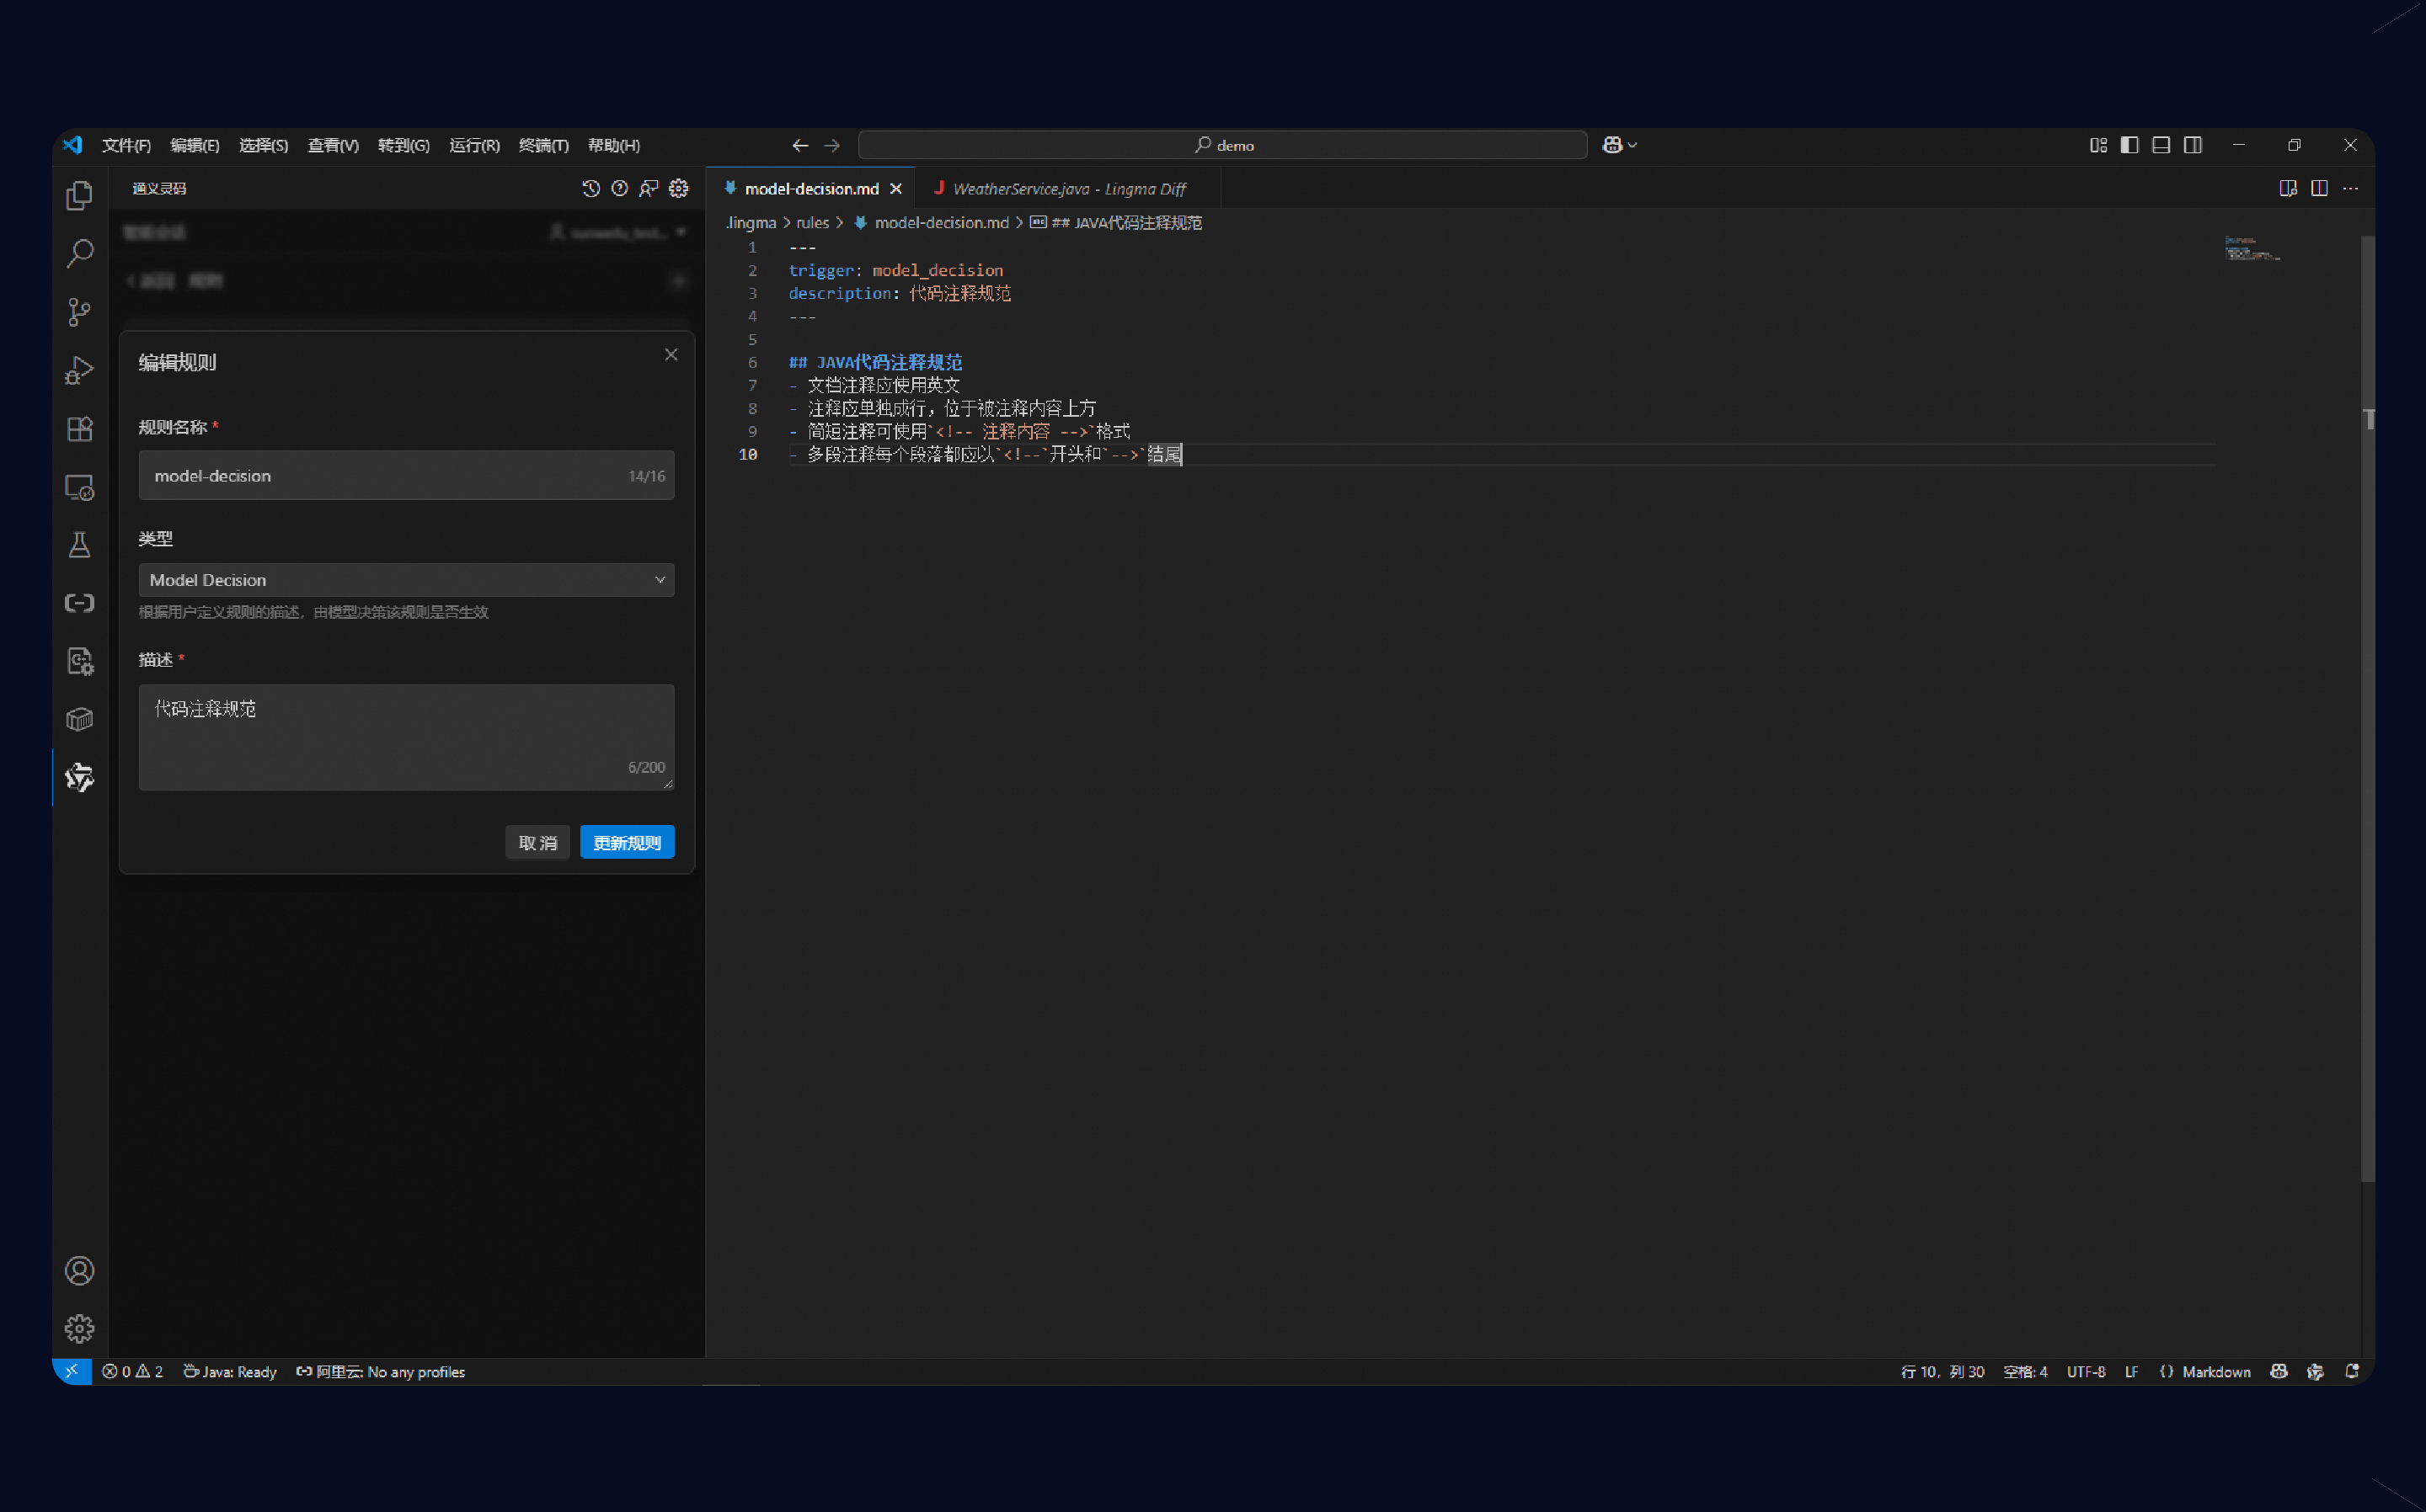Viewport: 2426px width, 1512px height.
Task: Click the 取消 button
Action: (537, 842)
